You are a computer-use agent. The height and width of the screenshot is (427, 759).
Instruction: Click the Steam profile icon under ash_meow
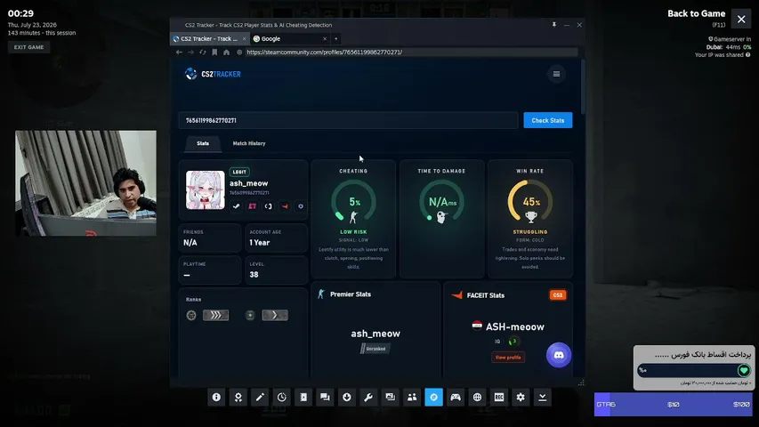(236, 206)
